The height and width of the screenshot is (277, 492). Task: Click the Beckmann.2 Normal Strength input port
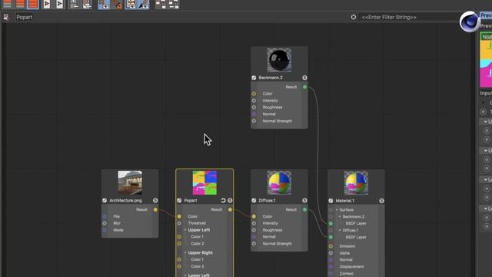[254, 121]
